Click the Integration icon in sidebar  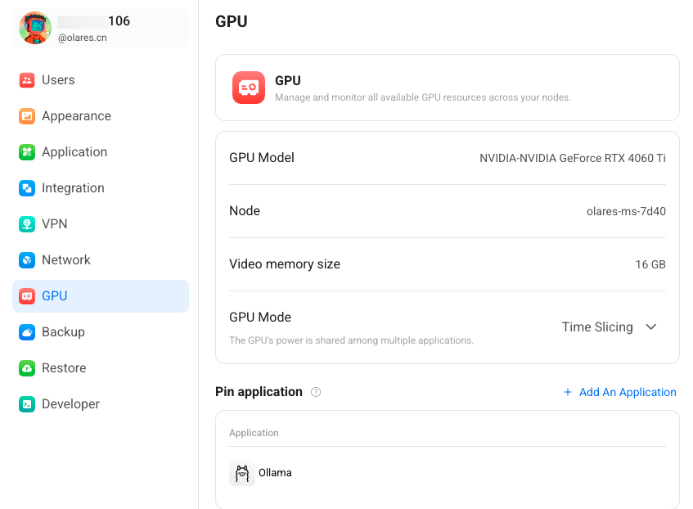tap(27, 188)
